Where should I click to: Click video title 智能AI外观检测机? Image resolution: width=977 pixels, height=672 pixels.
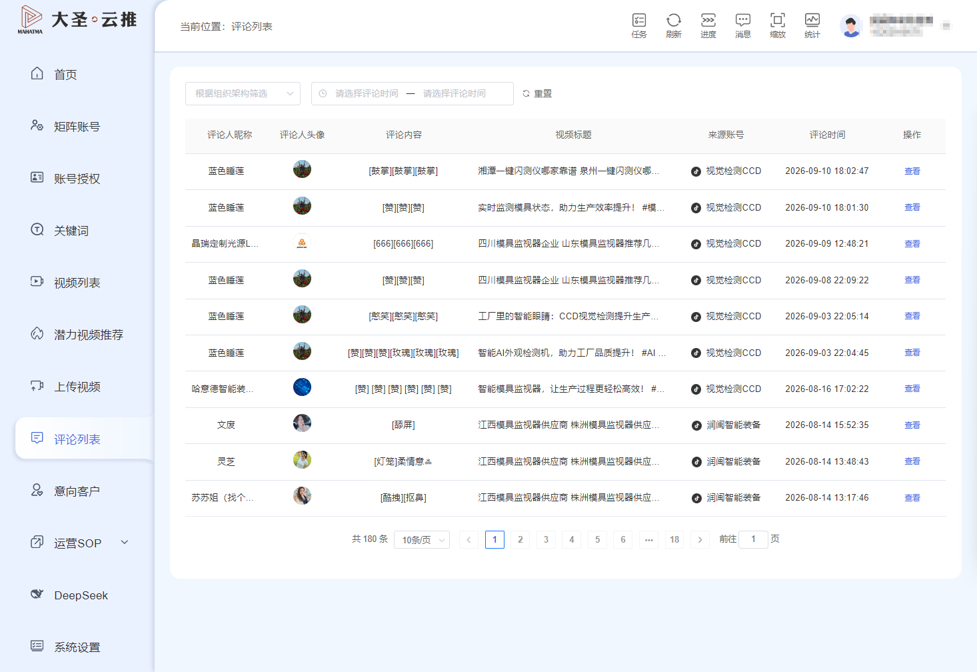pos(572,353)
